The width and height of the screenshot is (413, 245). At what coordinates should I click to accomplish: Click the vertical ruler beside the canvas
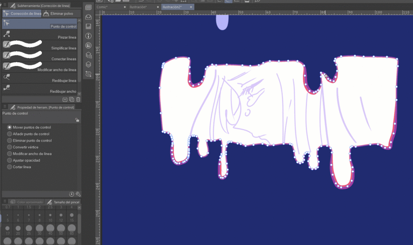(98, 130)
